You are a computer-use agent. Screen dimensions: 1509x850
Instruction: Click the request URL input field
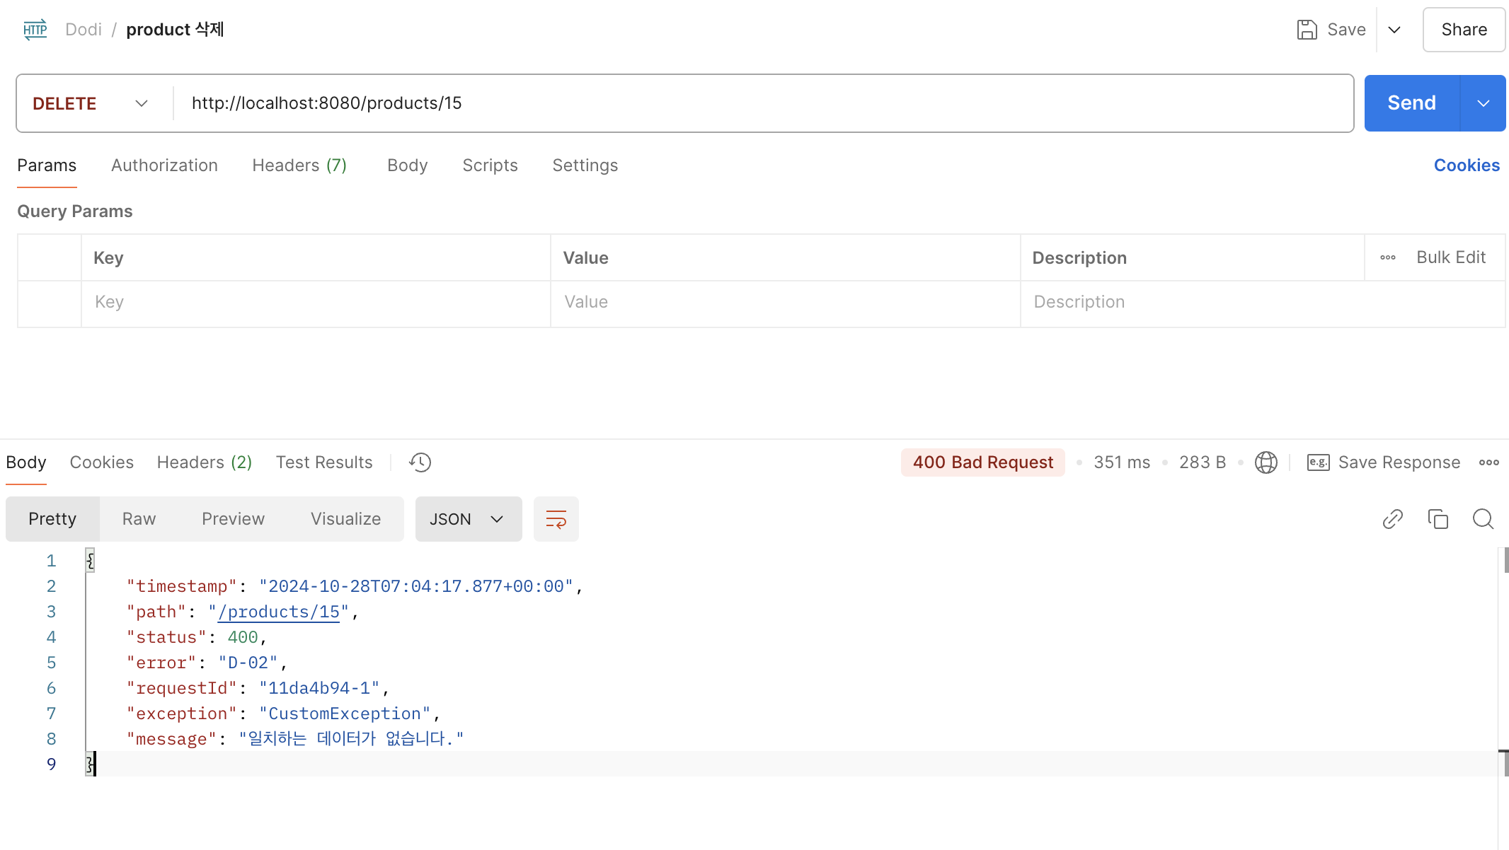point(763,103)
